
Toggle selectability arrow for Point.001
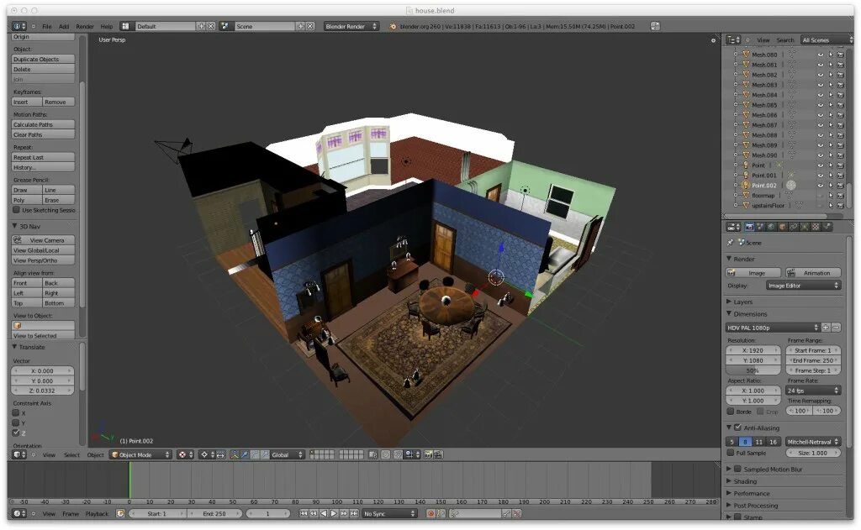pyautogui.click(x=830, y=176)
